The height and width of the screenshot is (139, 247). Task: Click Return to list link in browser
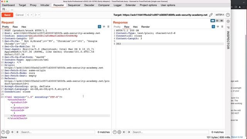(237, 137)
